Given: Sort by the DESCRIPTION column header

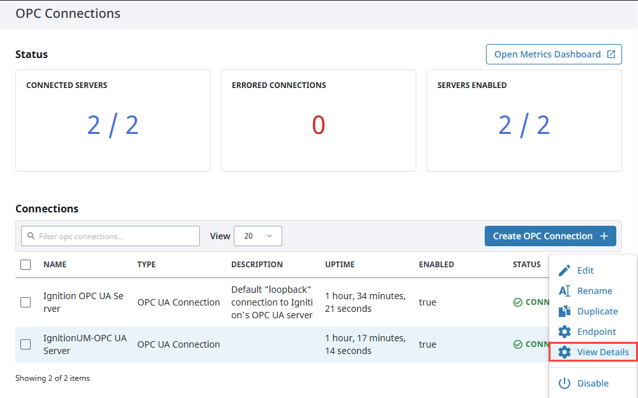Looking at the screenshot, I should click(257, 264).
